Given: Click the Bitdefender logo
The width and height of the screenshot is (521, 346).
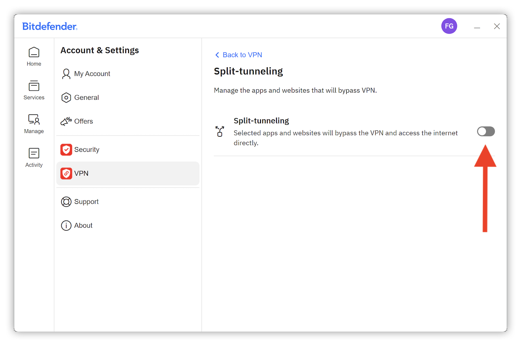Looking at the screenshot, I should click(x=50, y=26).
